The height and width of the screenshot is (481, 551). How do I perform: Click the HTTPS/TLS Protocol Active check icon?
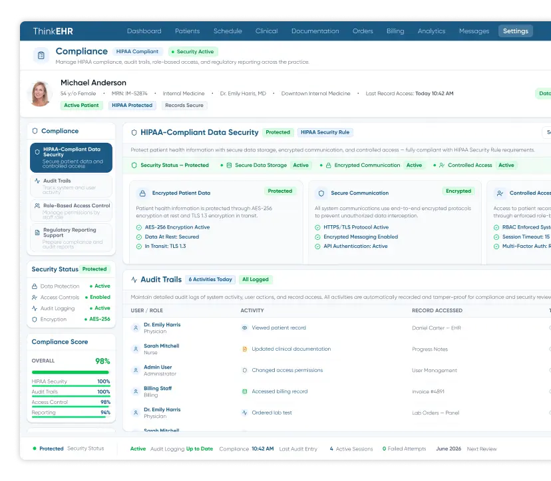point(317,228)
